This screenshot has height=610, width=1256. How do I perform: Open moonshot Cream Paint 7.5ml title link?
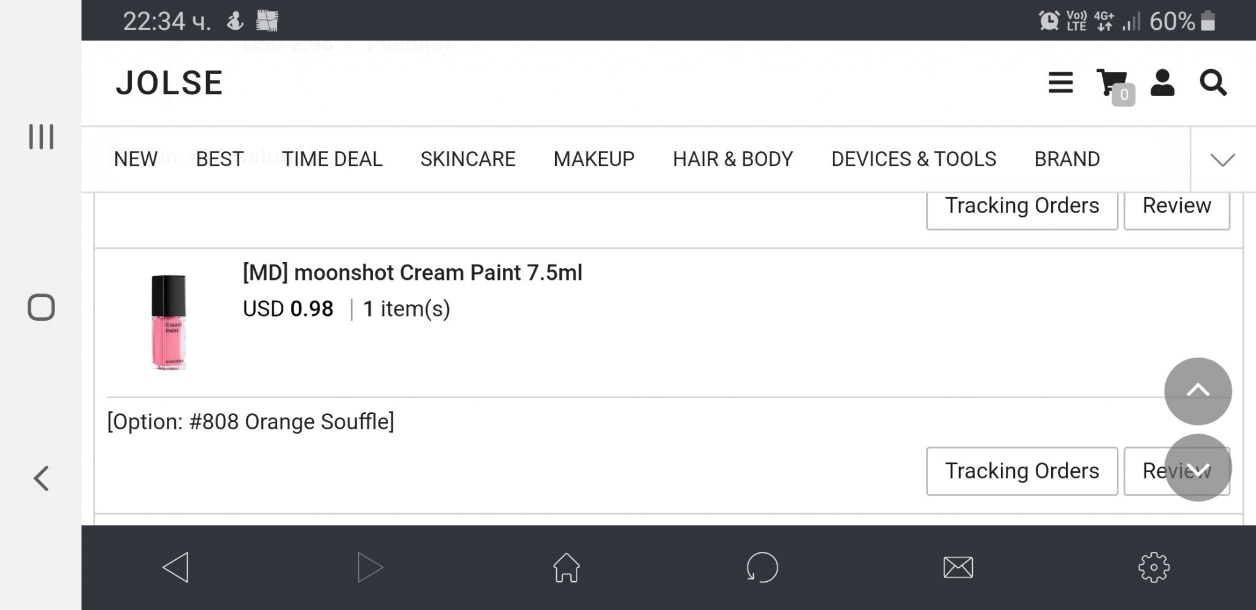(412, 273)
